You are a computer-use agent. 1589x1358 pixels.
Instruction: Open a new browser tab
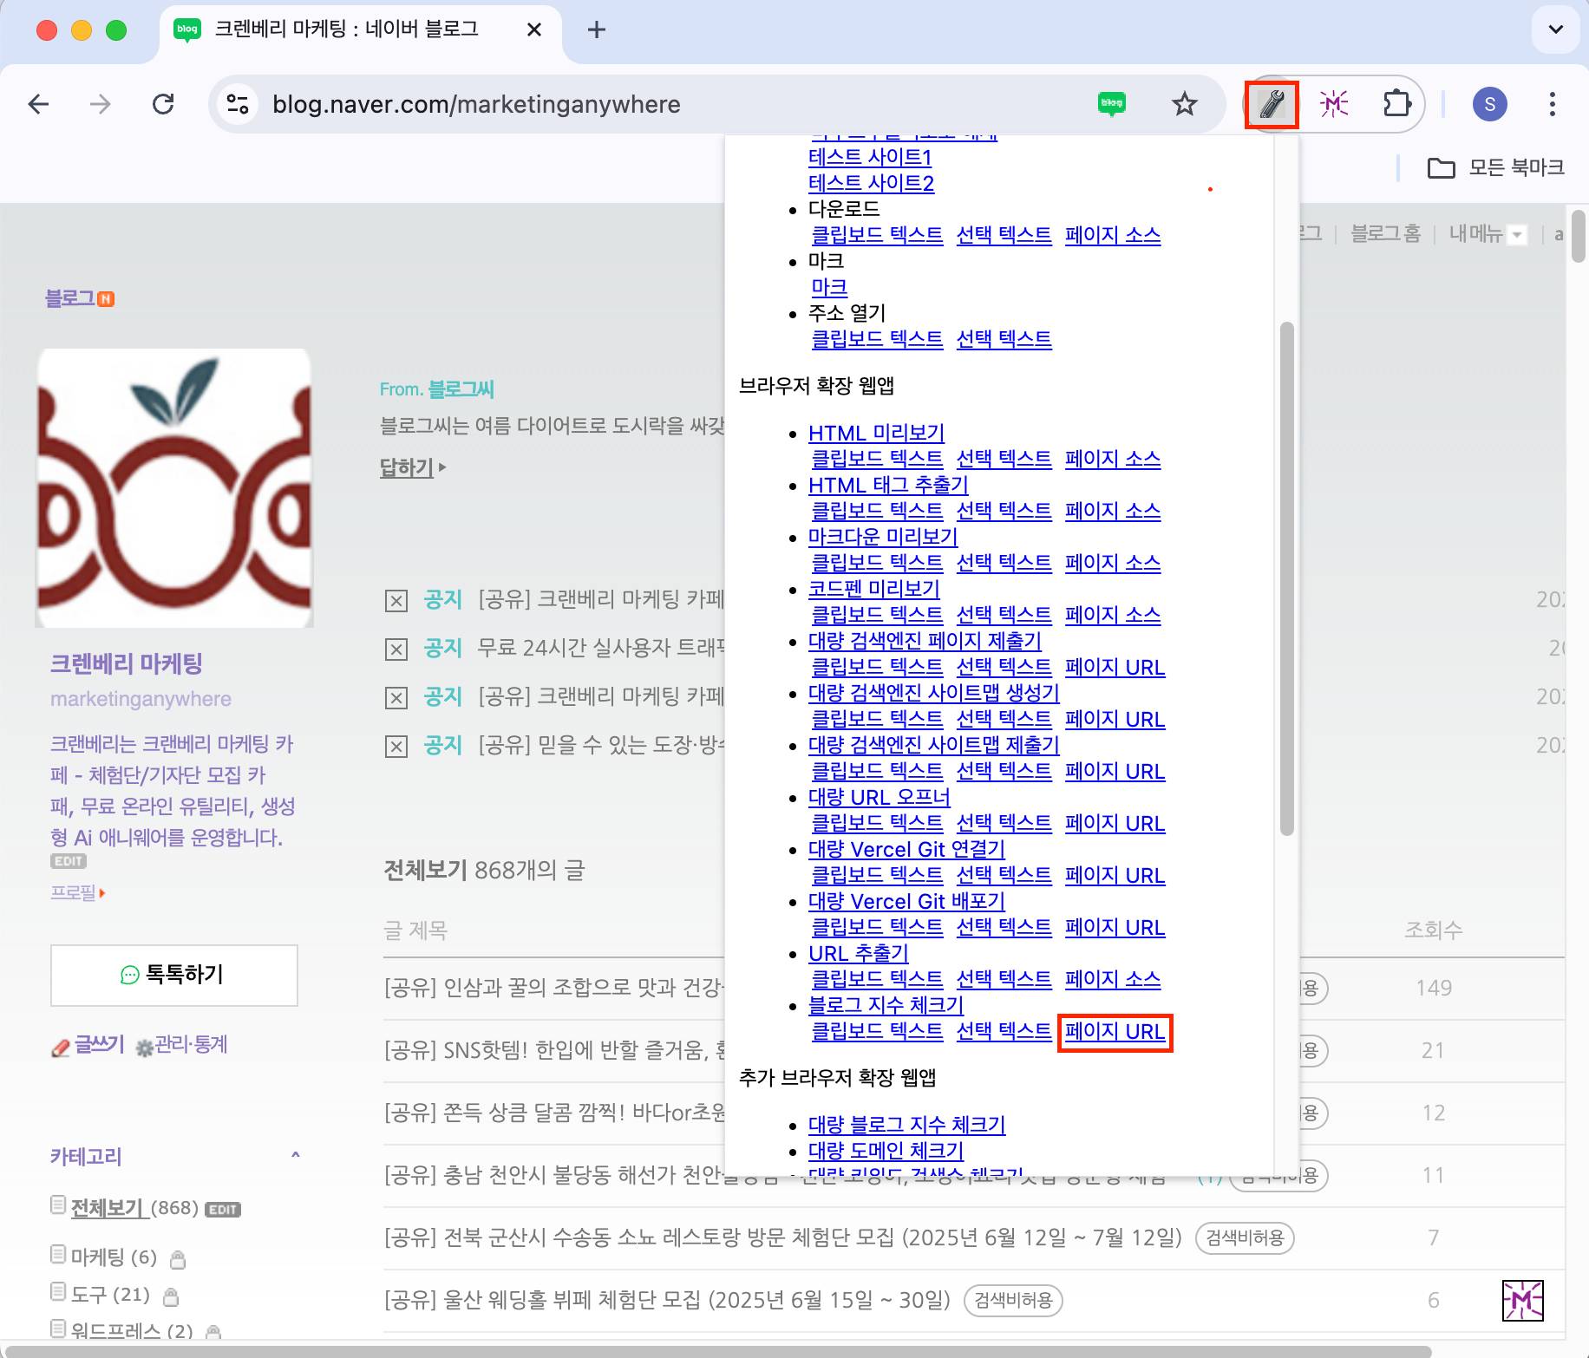(x=596, y=29)
